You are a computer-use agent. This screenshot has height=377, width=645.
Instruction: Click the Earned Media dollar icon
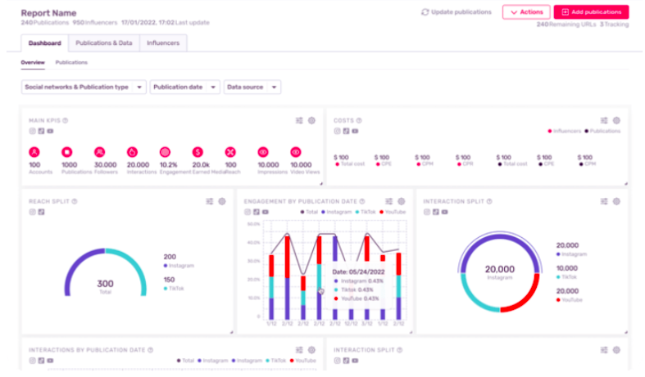(198, 152)
